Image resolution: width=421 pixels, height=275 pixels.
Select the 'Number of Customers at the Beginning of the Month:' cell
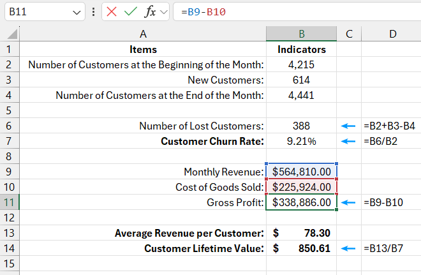point(143,64)
